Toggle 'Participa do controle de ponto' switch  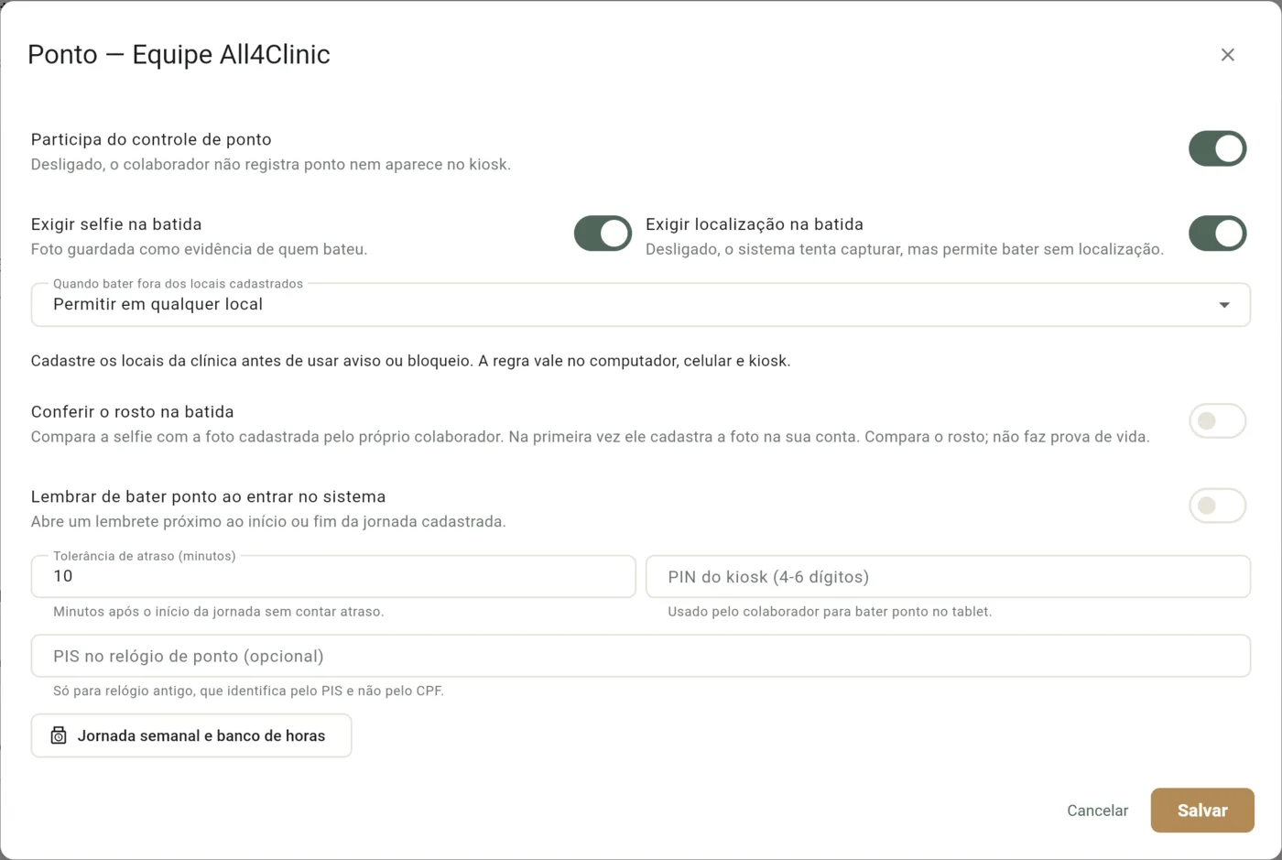click(1217, 148)
